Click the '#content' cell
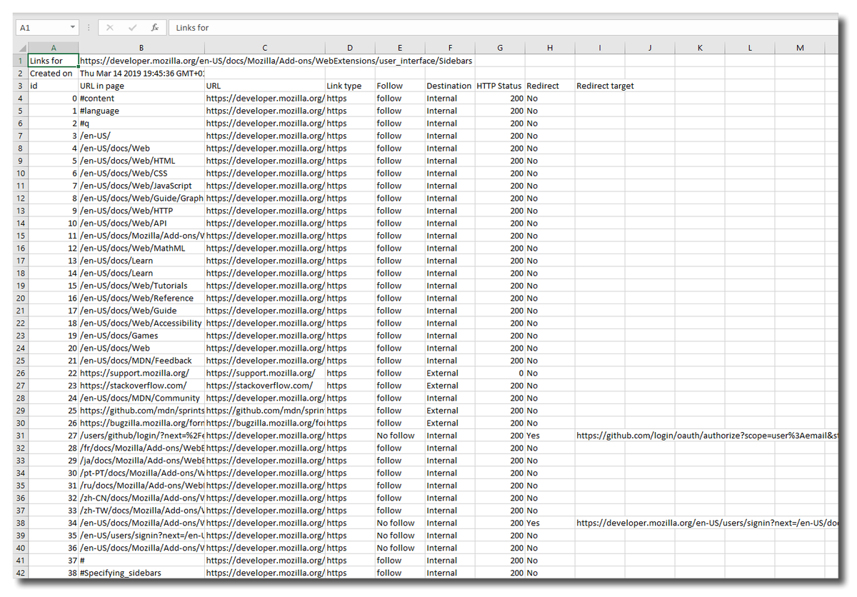Image resolution: width=857 pixels, height=597 pixels. pyautogui.click(x=141, y=99)
